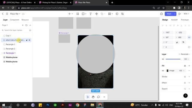The height and width of the screenshot is (108, 192).
Task: Switch to the Design tab
Action: pyautogui.click(x=165, y=20)
